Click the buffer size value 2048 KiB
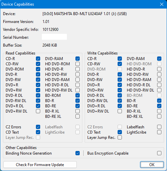Viewport: 167px width, 171px height. click(x=50, y=45)
